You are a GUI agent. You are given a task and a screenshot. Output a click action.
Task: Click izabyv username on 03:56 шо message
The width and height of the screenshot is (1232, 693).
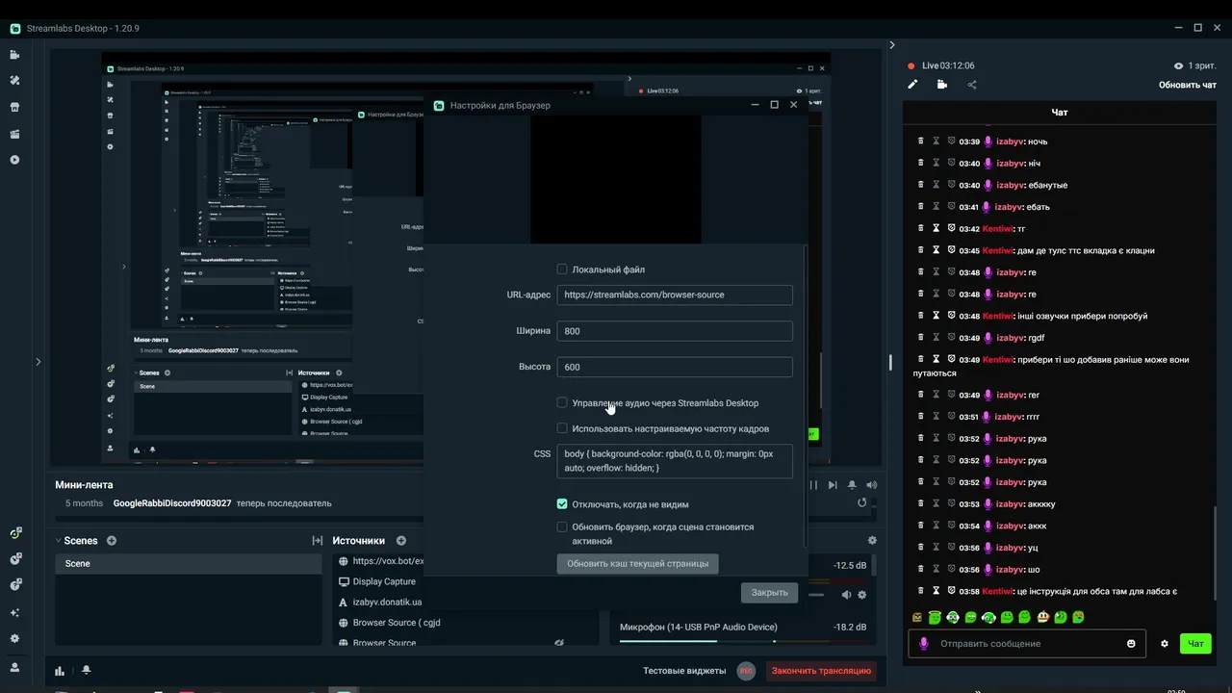coord(1010,570)
